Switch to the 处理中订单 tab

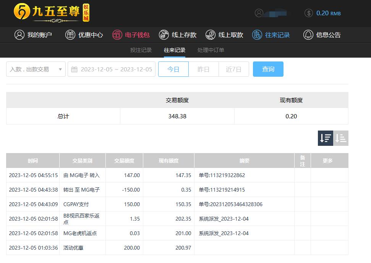[211, 50]
